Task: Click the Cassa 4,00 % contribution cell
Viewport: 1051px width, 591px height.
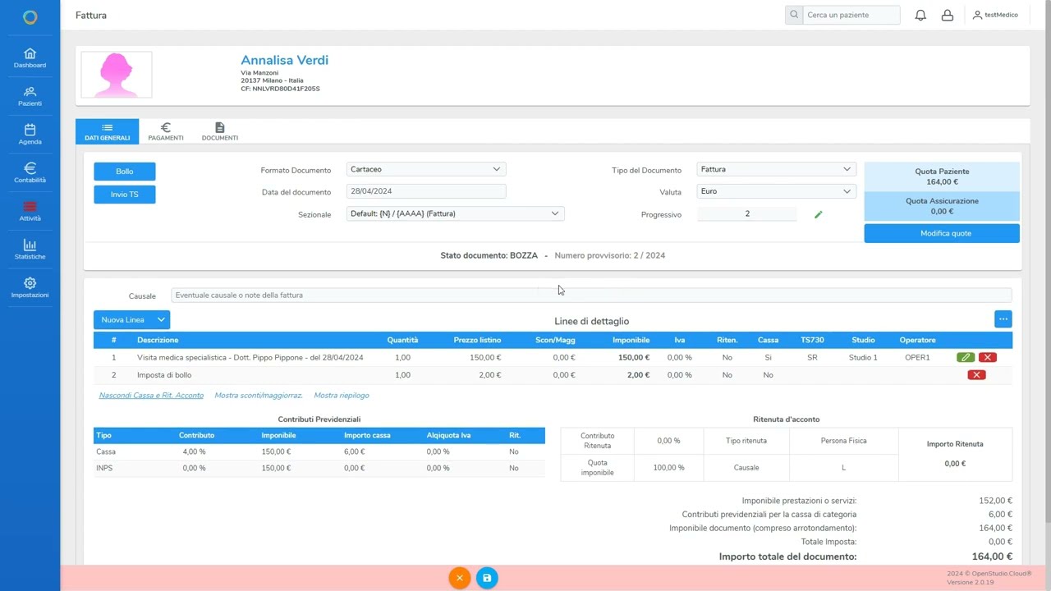Action: (x=194, y=451)
